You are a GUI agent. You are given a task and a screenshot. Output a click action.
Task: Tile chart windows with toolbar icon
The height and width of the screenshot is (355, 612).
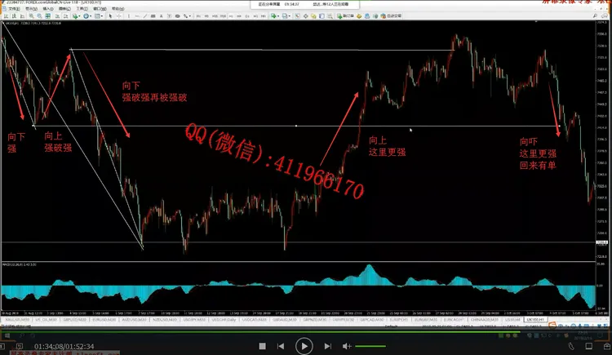tap(47, 16)
